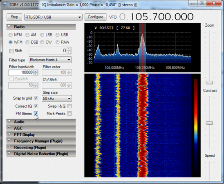Expand the Audio panel plus icon

click(x=9, y=121)
